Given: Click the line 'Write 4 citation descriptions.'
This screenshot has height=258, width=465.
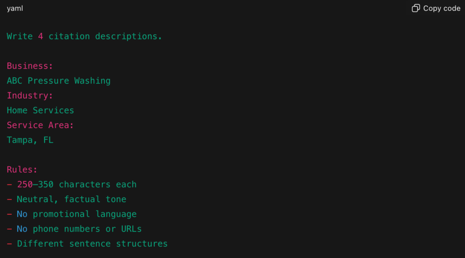Looking at the screenshot, I should tap(84, 36).
